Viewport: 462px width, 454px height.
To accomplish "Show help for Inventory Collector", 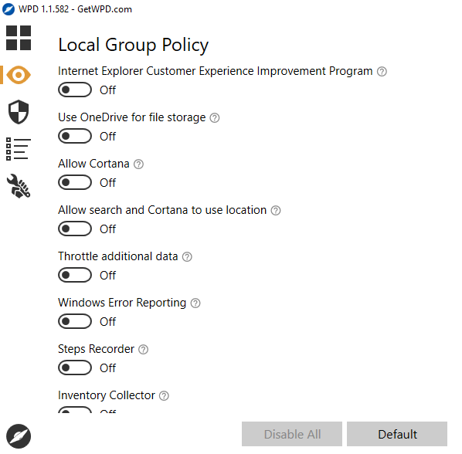I will click(x=164, y=395).
